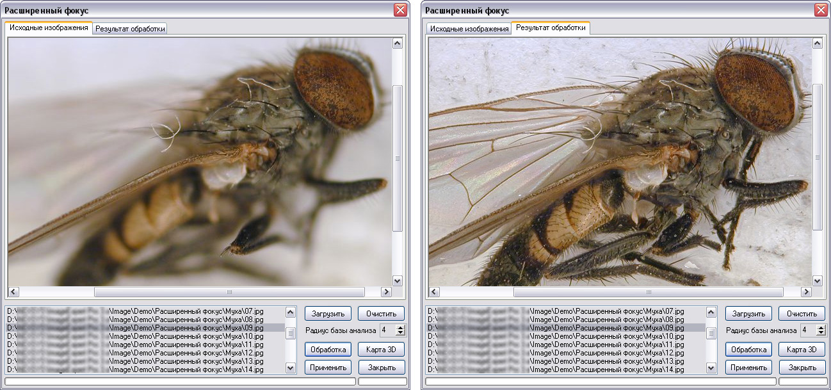Start 'Обработка' in the left window

328,350
